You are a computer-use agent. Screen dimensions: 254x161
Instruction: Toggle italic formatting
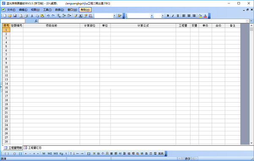pyautogui.click(x=173, y=16)
